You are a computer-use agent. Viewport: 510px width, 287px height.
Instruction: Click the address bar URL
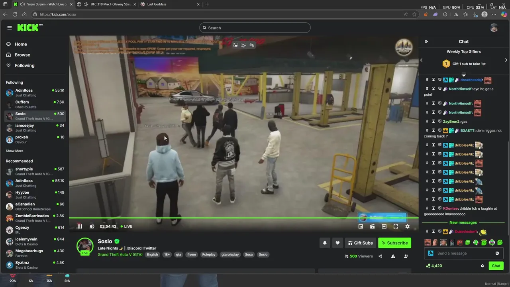coord(58,14)
